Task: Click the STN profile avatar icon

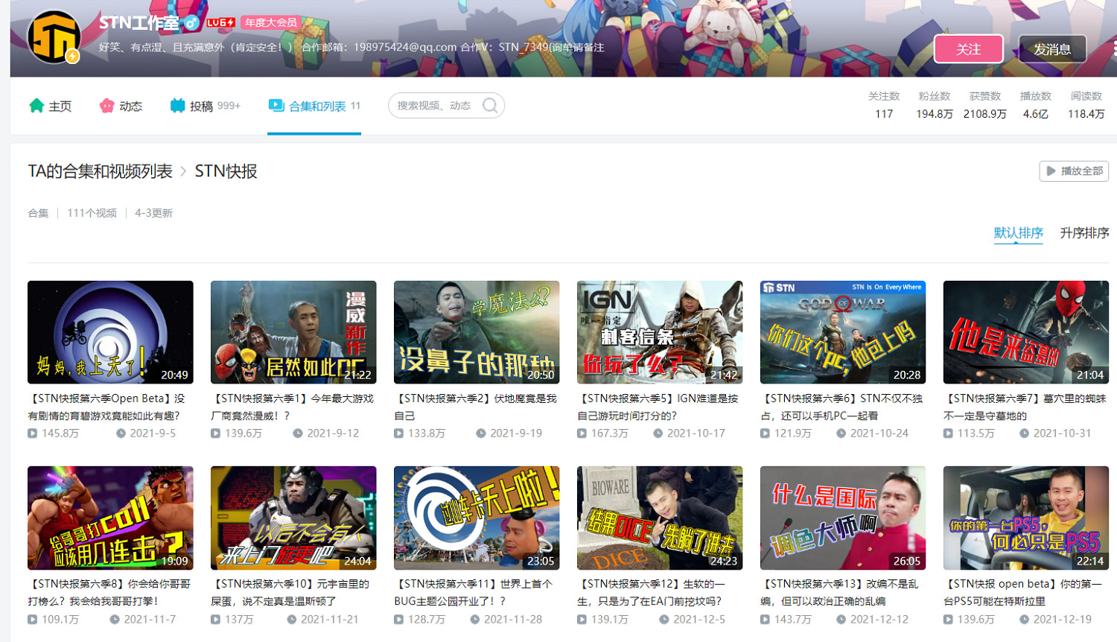Action: [54, 36]
